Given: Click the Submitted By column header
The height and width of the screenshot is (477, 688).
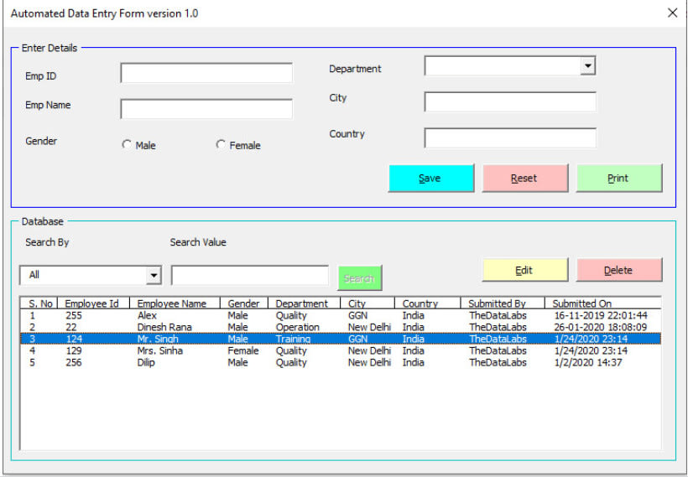Looking at the screenshot, I should [503, 303].
